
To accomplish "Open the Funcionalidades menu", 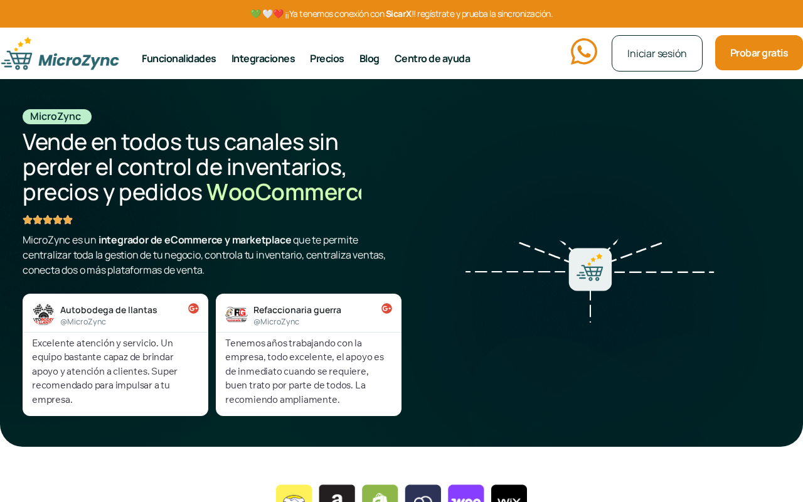I will click(x=179, y=58).
